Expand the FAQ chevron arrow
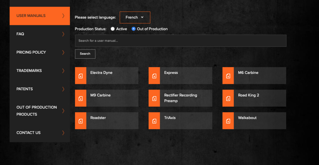Image resolution: width=319 pixels, height=165 pixels. pos(63,34)
